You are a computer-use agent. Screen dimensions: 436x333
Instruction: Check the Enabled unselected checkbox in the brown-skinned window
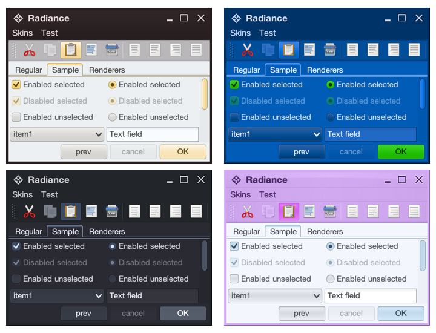pyautogui.click(x=16, y=117)
